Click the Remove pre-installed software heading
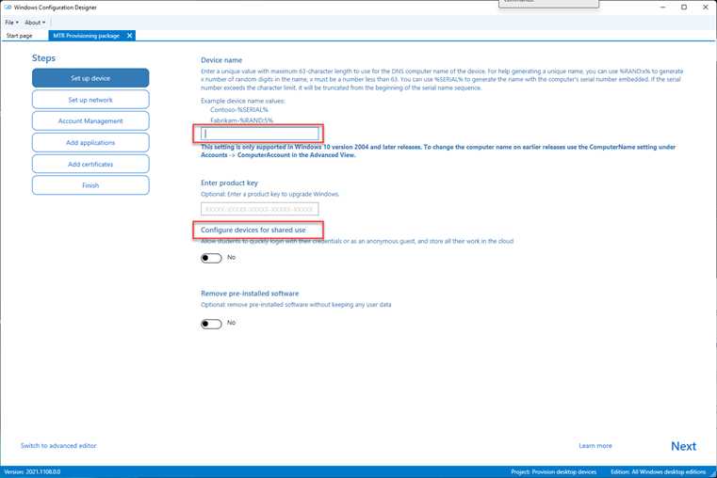717x478 pixels. [250, 293]
